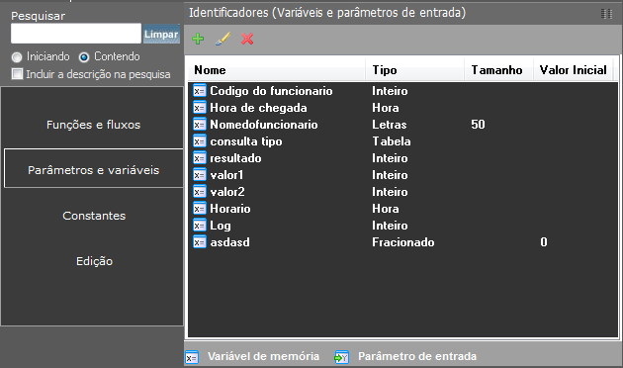Click the Valor Inicial value 0
Image resolution: width=623 pixels, height=368 pixels.
coord(544,242)
